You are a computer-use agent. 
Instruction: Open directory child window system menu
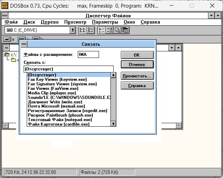point(6,48)
